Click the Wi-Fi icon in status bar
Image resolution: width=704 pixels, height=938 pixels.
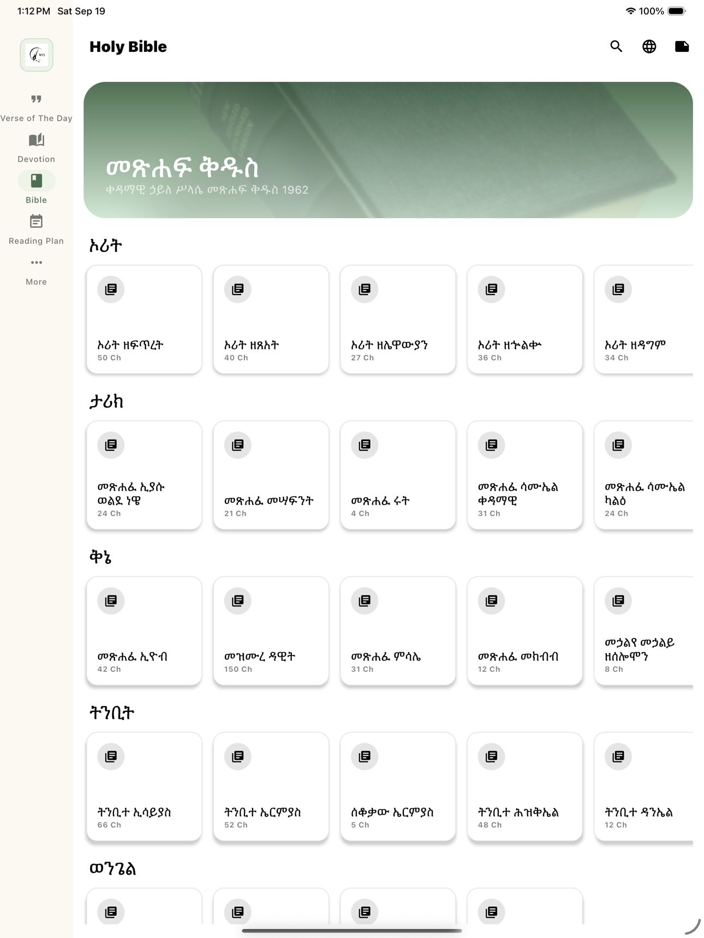[x=630, y=11]
